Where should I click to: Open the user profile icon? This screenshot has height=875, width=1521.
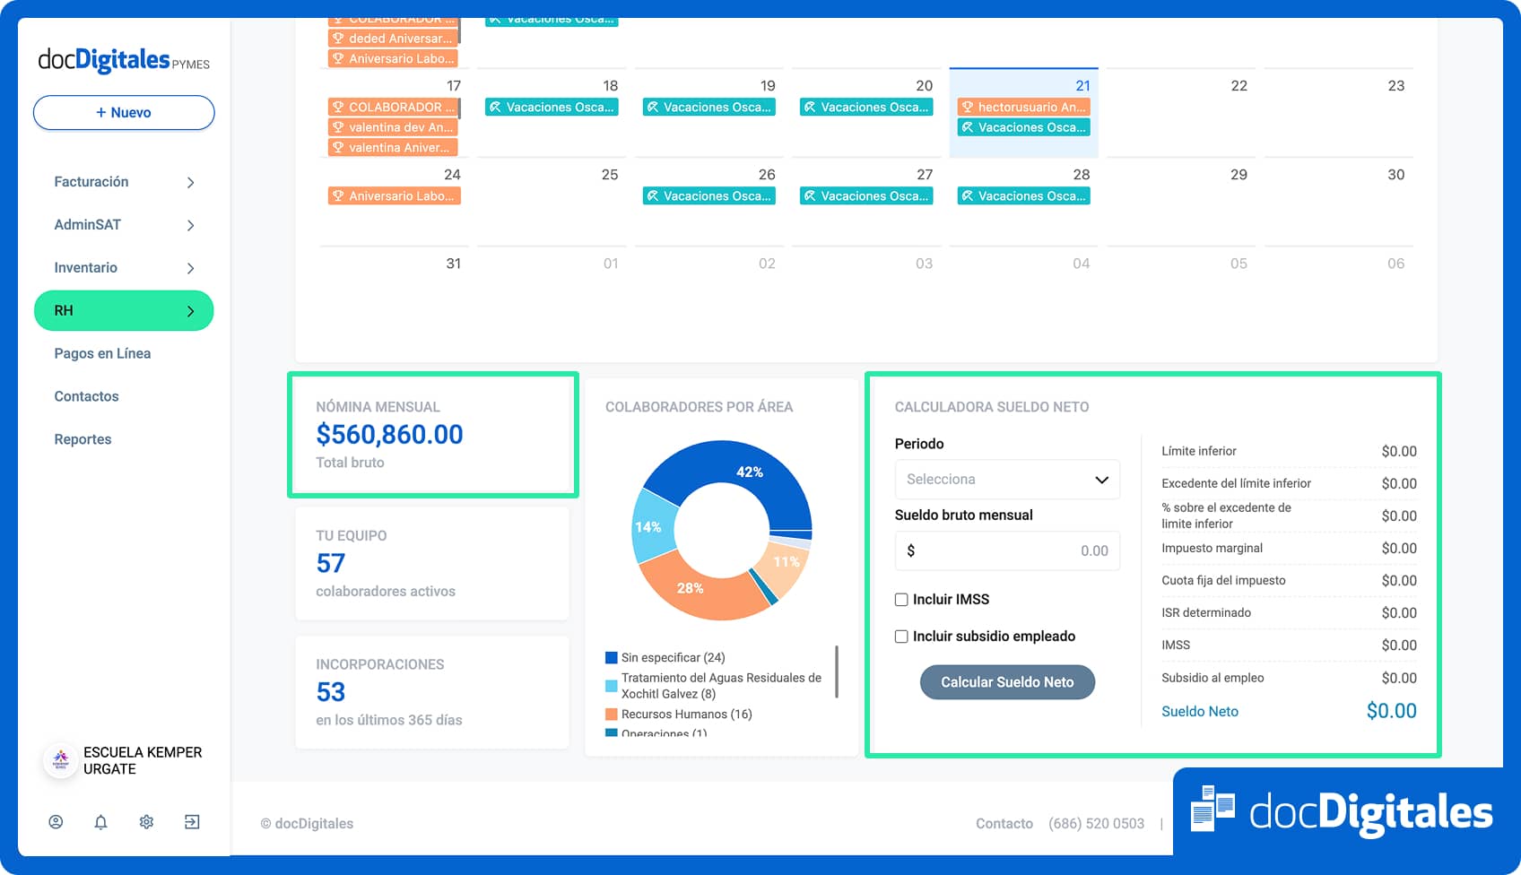point(56,821)
